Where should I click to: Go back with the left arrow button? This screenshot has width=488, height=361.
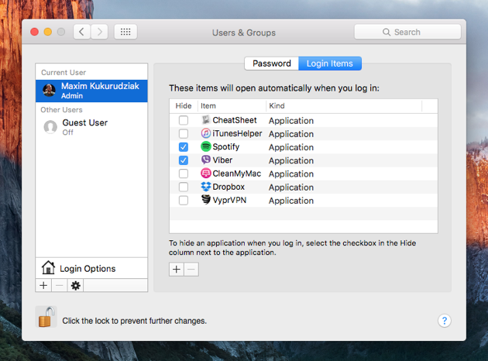82,32
